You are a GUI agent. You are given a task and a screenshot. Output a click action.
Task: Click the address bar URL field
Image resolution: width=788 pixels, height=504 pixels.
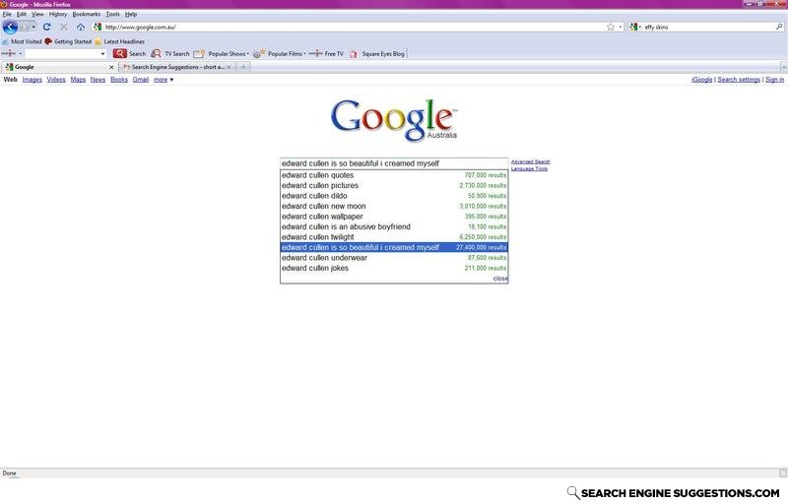[355, 28]
